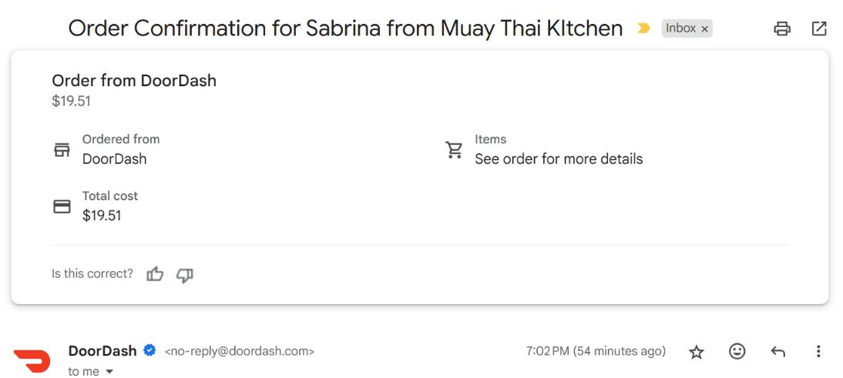Reply to the DoorDash email

click(778, 352)
